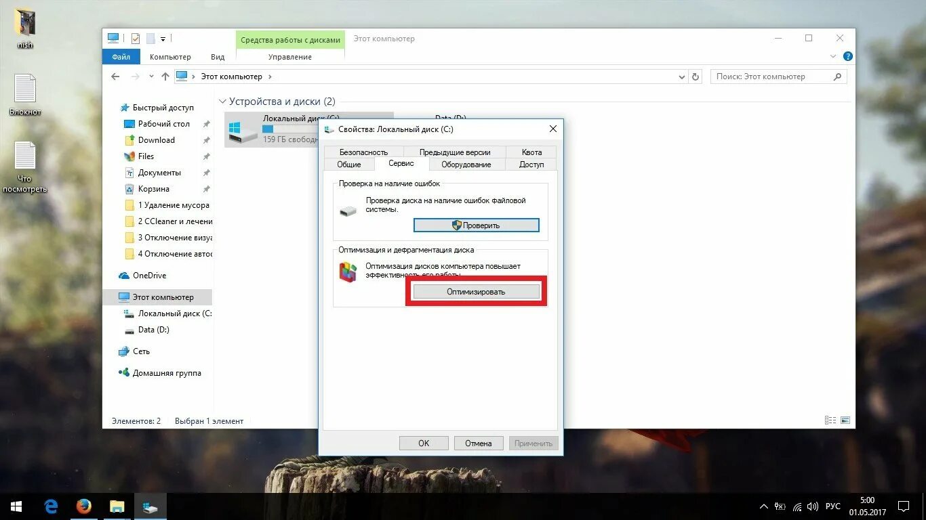Click the Оптимизировать button
Screen dimensions: 926x520
(x=476, y=291)
